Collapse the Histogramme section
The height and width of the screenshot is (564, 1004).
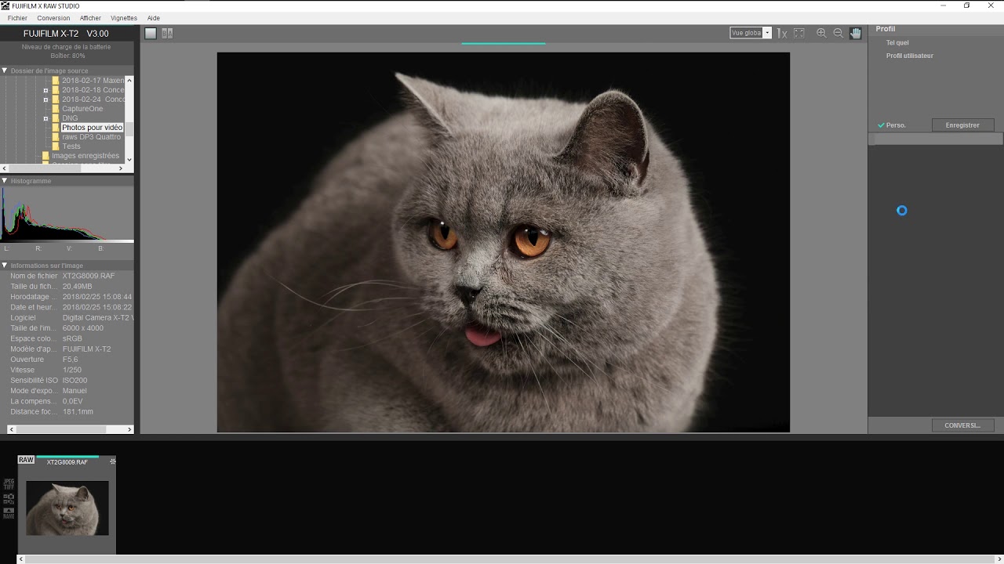(5, 181)
